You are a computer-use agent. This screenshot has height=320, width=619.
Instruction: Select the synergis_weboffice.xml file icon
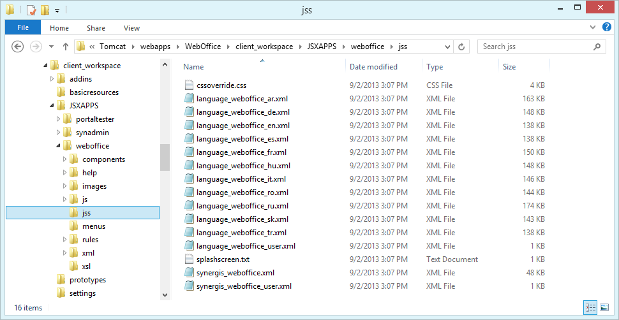(190, 273)
